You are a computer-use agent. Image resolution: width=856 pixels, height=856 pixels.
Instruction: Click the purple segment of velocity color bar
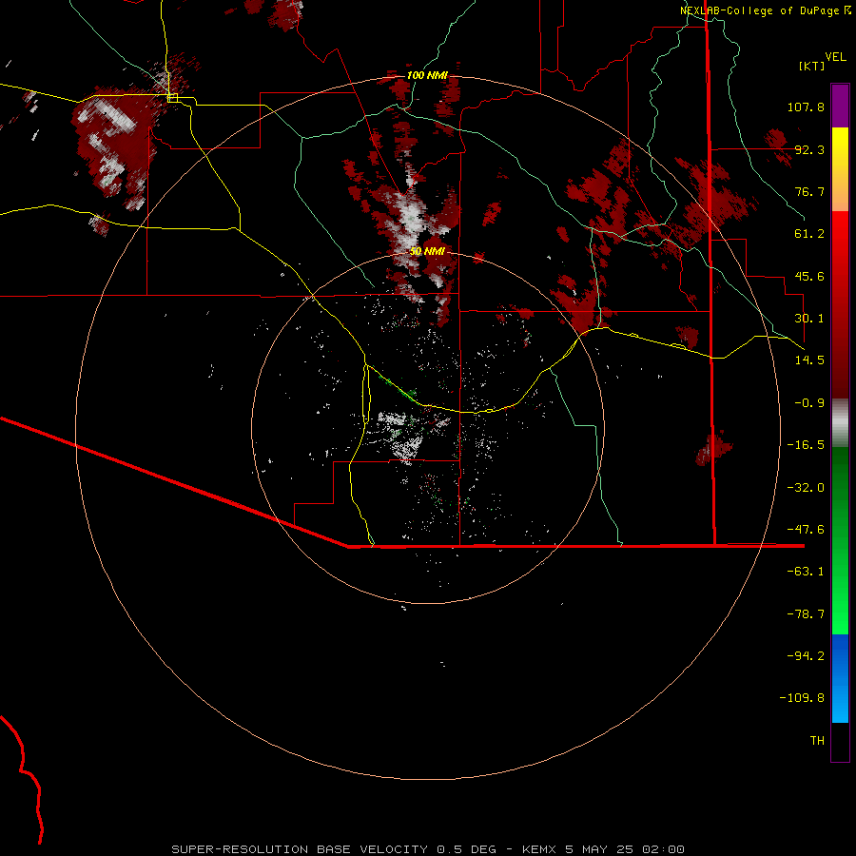tap(840, 106)
